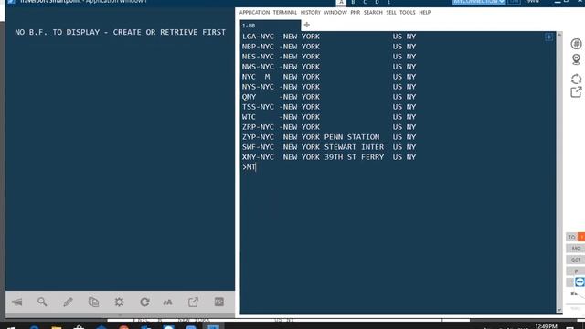
Task: Click the 'NO B.F. TO DISPLAY' message
Action: (120, 33)
